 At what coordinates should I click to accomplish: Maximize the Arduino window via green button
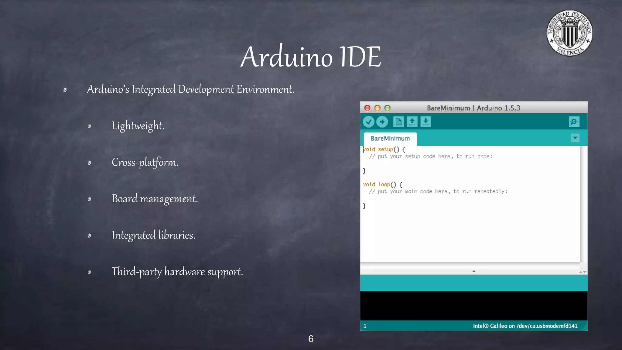(x=388, y=108)
